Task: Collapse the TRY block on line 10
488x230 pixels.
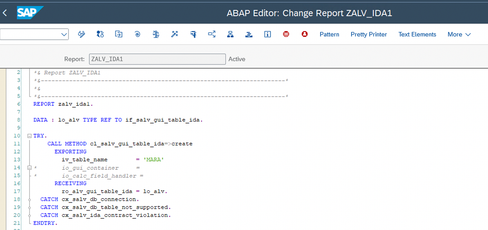Action: tap(29, 136)
